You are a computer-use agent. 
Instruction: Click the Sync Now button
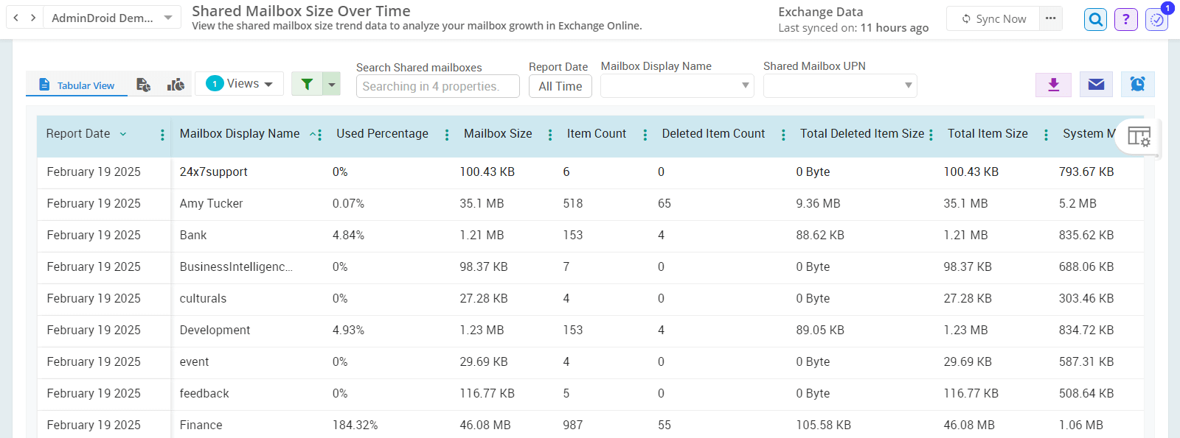click(x=993, y=19)
